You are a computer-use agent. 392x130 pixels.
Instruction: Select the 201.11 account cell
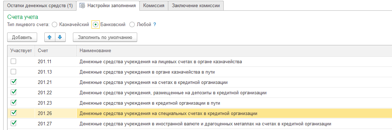click(x=56, y=61)
